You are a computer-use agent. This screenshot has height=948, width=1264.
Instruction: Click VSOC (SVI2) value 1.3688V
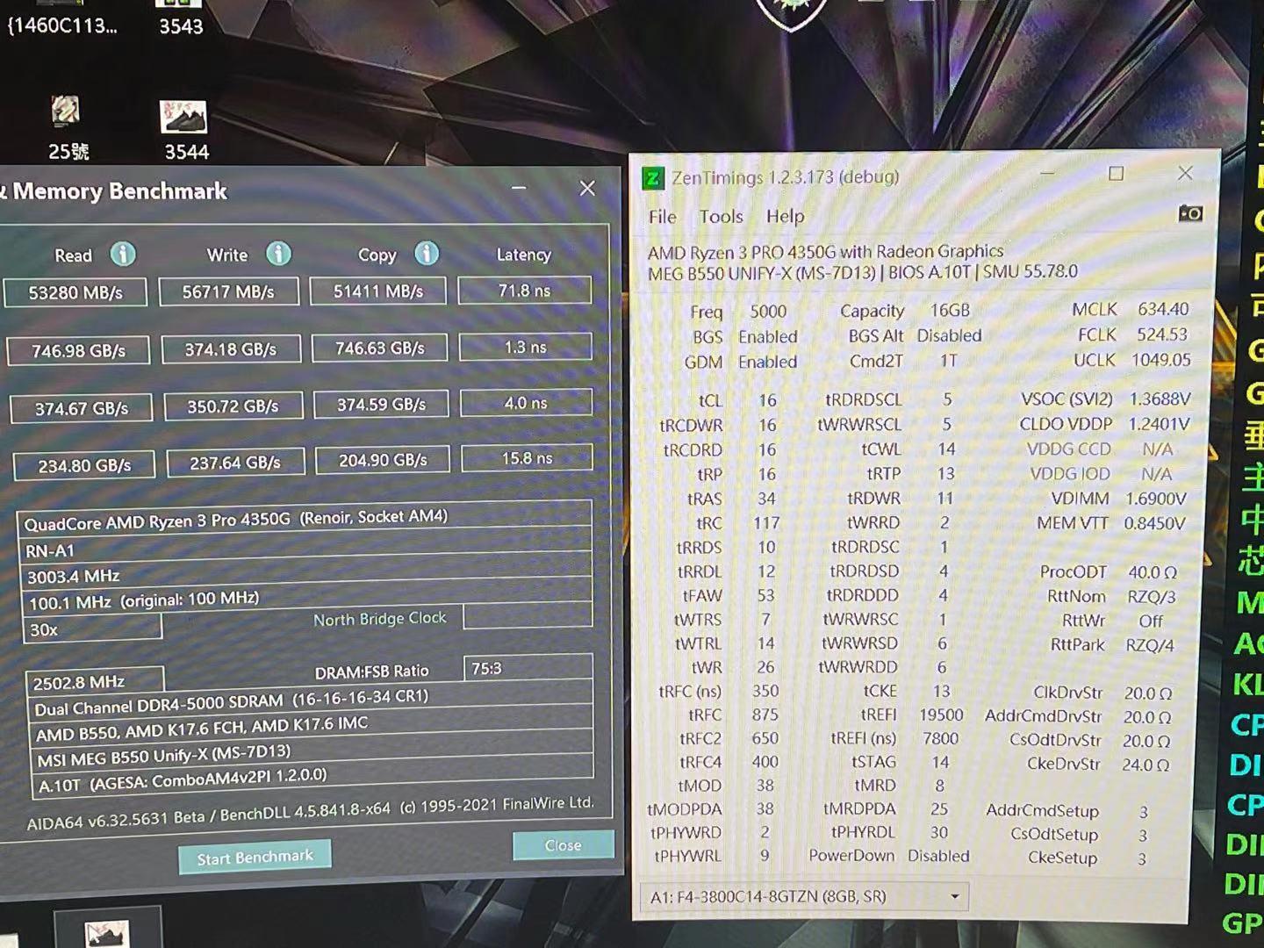tap(1160, 399)
